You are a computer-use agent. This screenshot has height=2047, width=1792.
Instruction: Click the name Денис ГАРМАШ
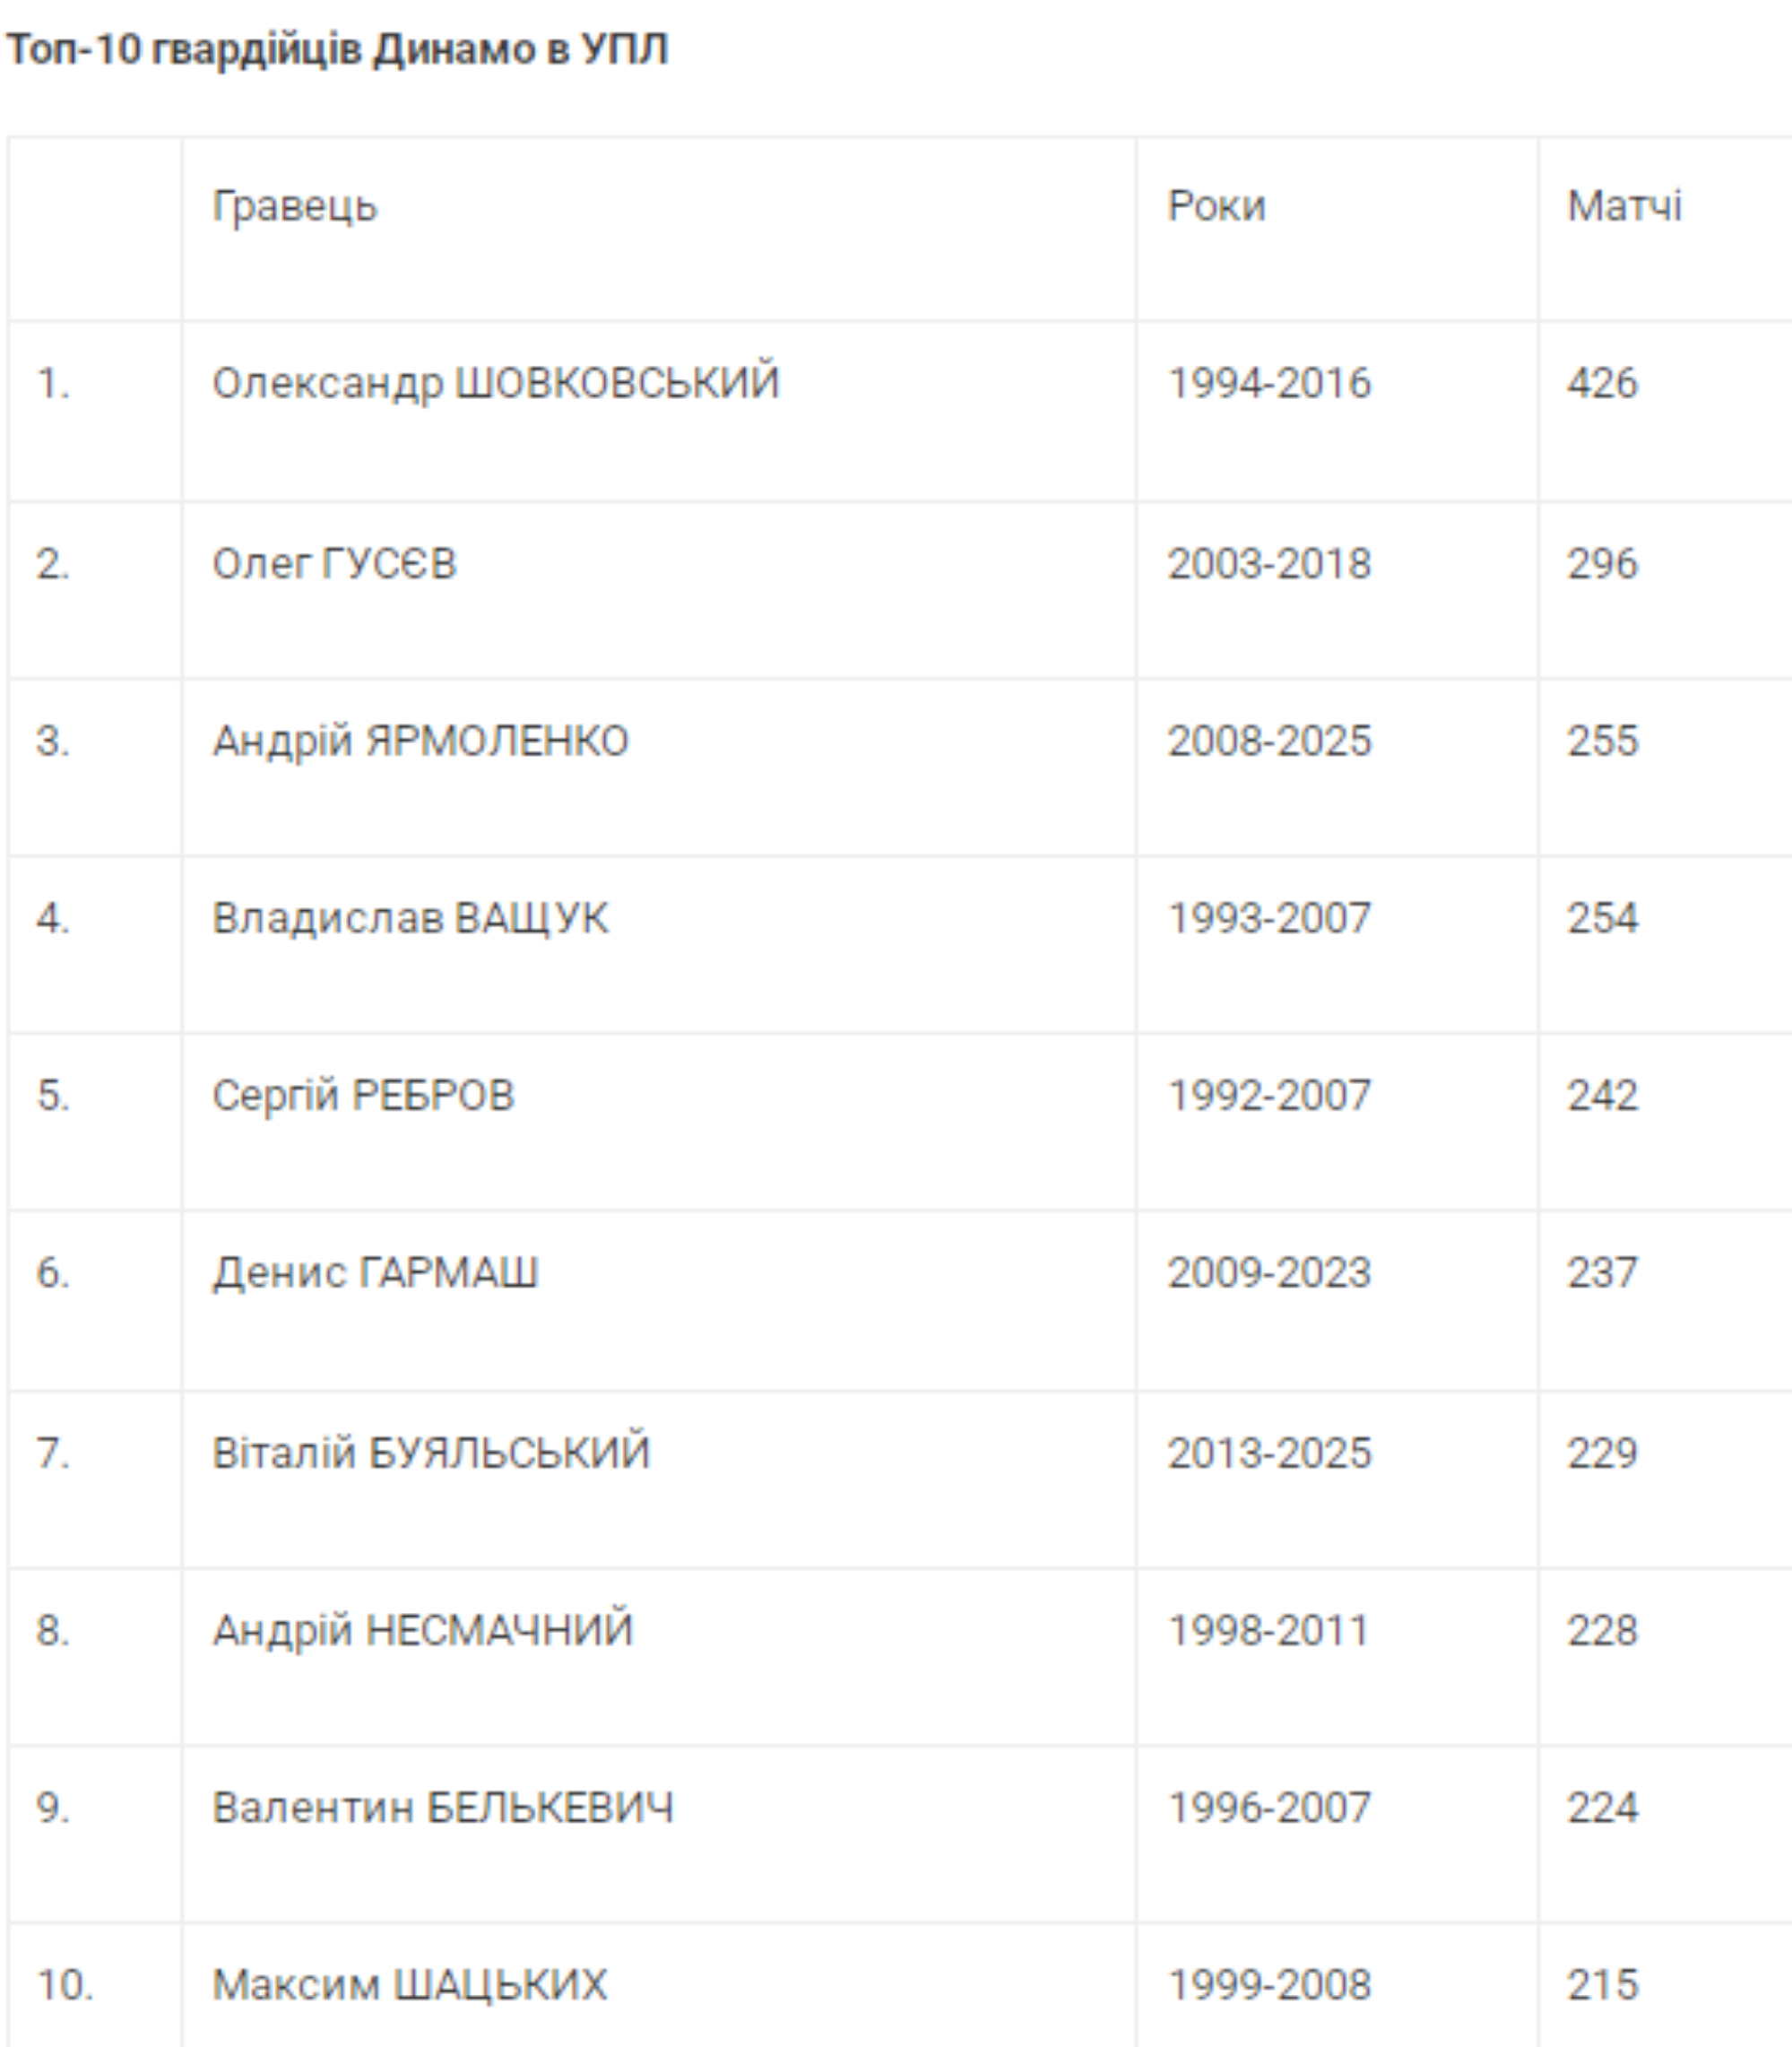click(x=375, y=1273)
